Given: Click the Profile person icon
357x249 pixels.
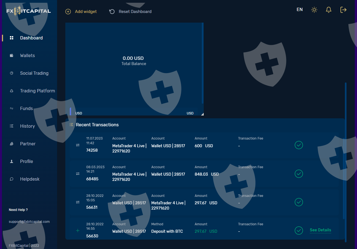Looking at the screenshot, I should point(12,161).
